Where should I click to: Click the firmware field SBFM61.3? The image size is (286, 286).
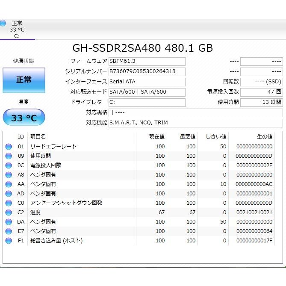[x=147, y=62]
